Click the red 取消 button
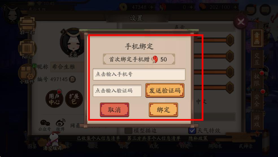The height and width of the screenshot is (157, 278). 114,110
